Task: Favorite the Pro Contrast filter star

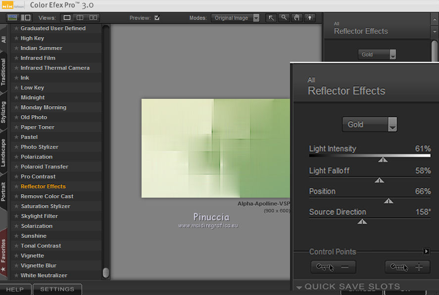Action: [x=16, y=176]
